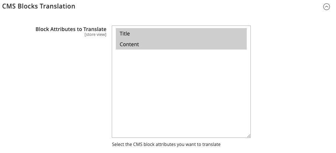Image resolution: width=336 pixels, height=153 pixels.
Task: Choose only Title to translate
Action: pos(181,34)
